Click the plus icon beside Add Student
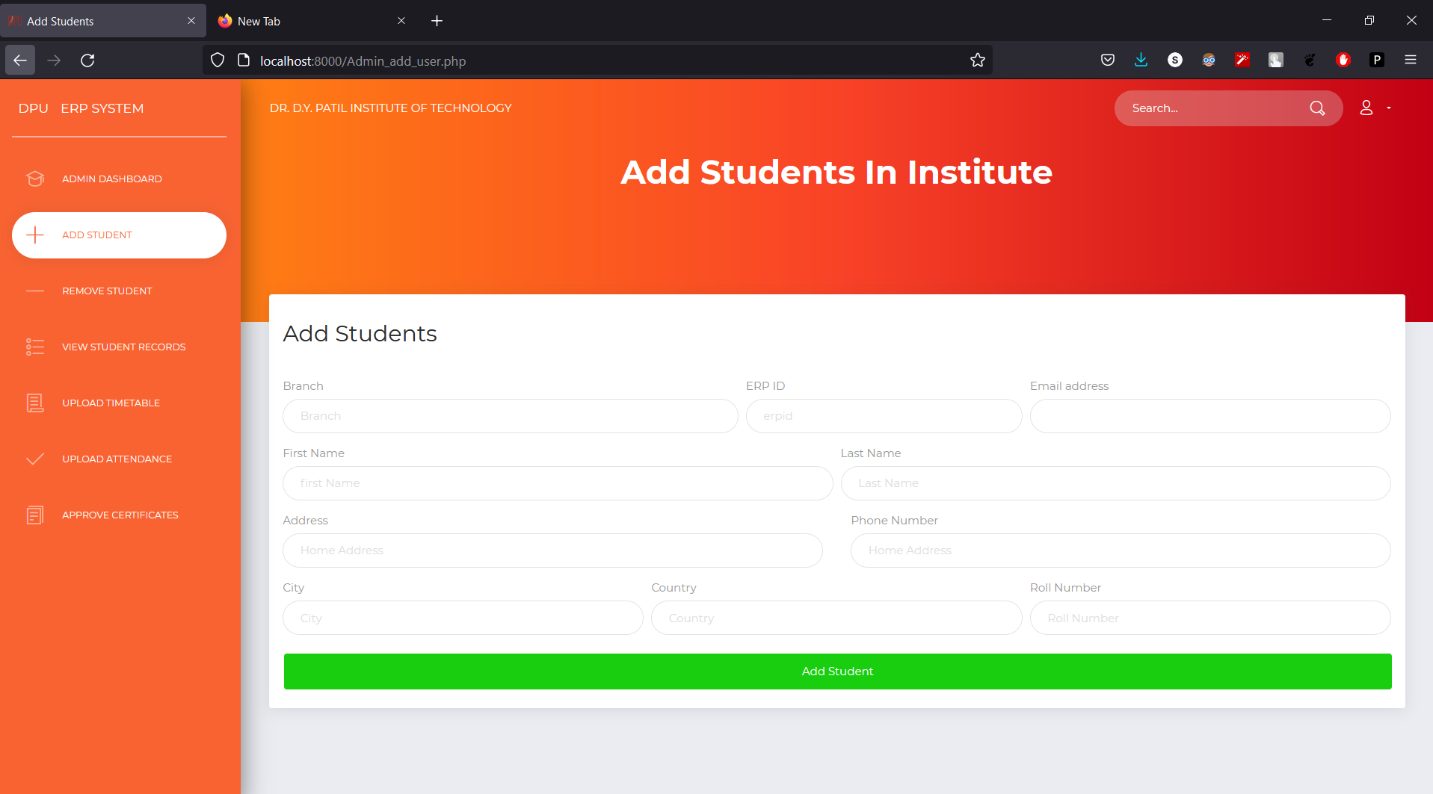 tap(35, 235)
